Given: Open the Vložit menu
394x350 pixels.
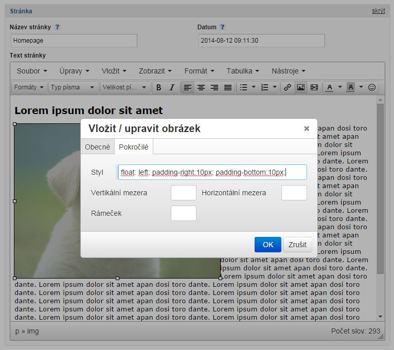Looking at the screenshot, I should pyautogui.click(x=114, y=71).
